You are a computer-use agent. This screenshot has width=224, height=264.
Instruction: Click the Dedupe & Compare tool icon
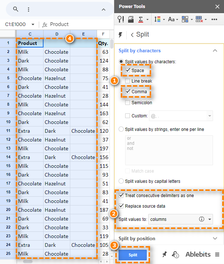click(131, 19)
